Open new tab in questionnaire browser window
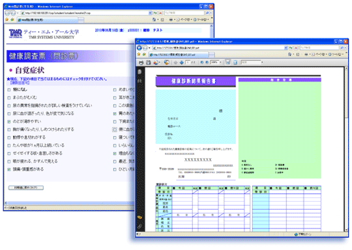Image resolution: width=352 pixels, height=250 pixels. pyautogui.click(x=81, y=20)
